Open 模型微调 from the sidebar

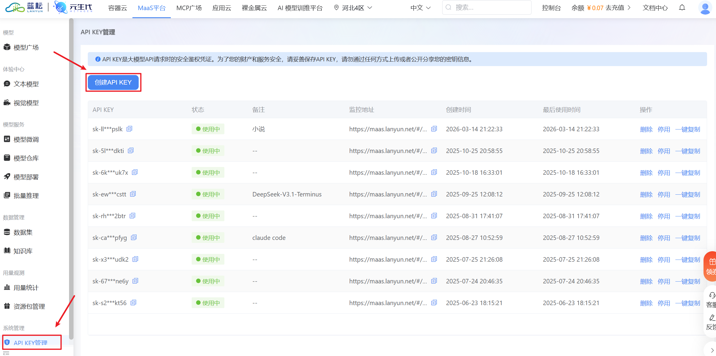(x=26, y=139)
